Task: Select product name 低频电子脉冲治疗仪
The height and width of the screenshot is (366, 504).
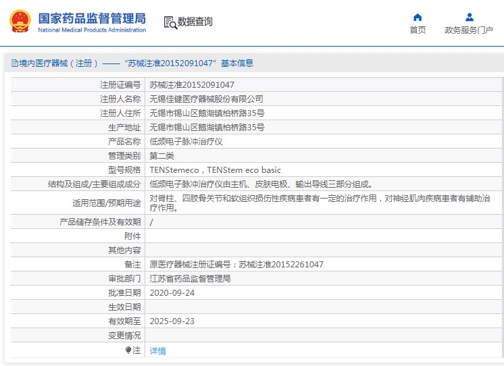Action: click(186, 141)
